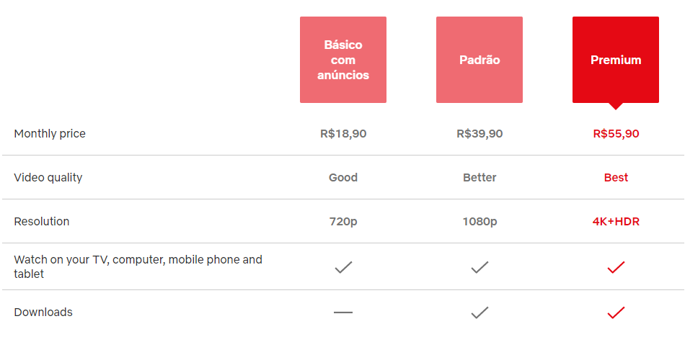Click the R$18,90 monthly price
This screenshot has width=685, height=342.
tap(343, 134)
